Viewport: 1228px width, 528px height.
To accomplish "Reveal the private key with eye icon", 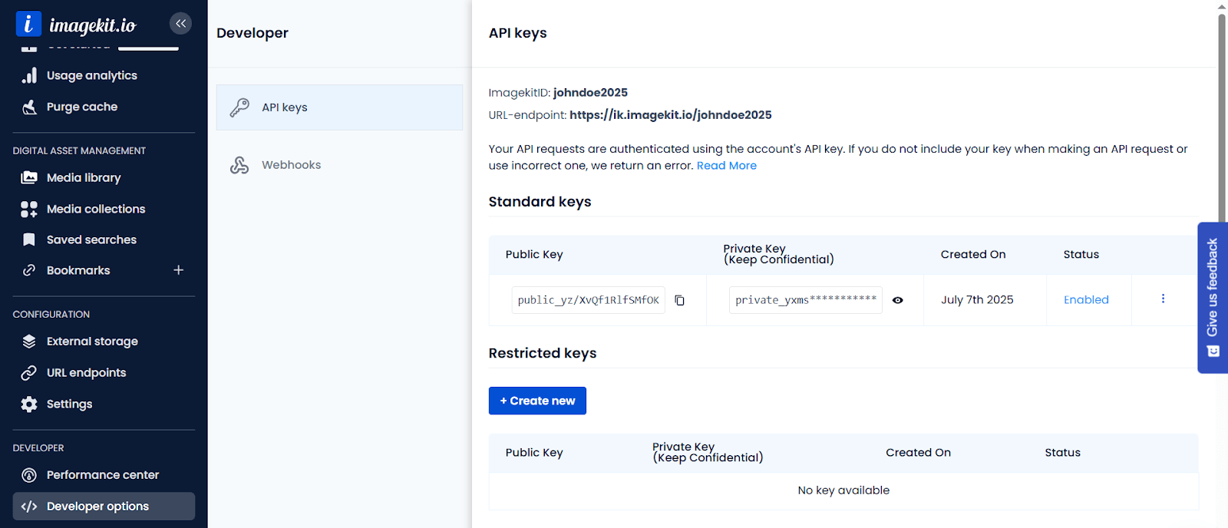I will [x=897, y=300].
